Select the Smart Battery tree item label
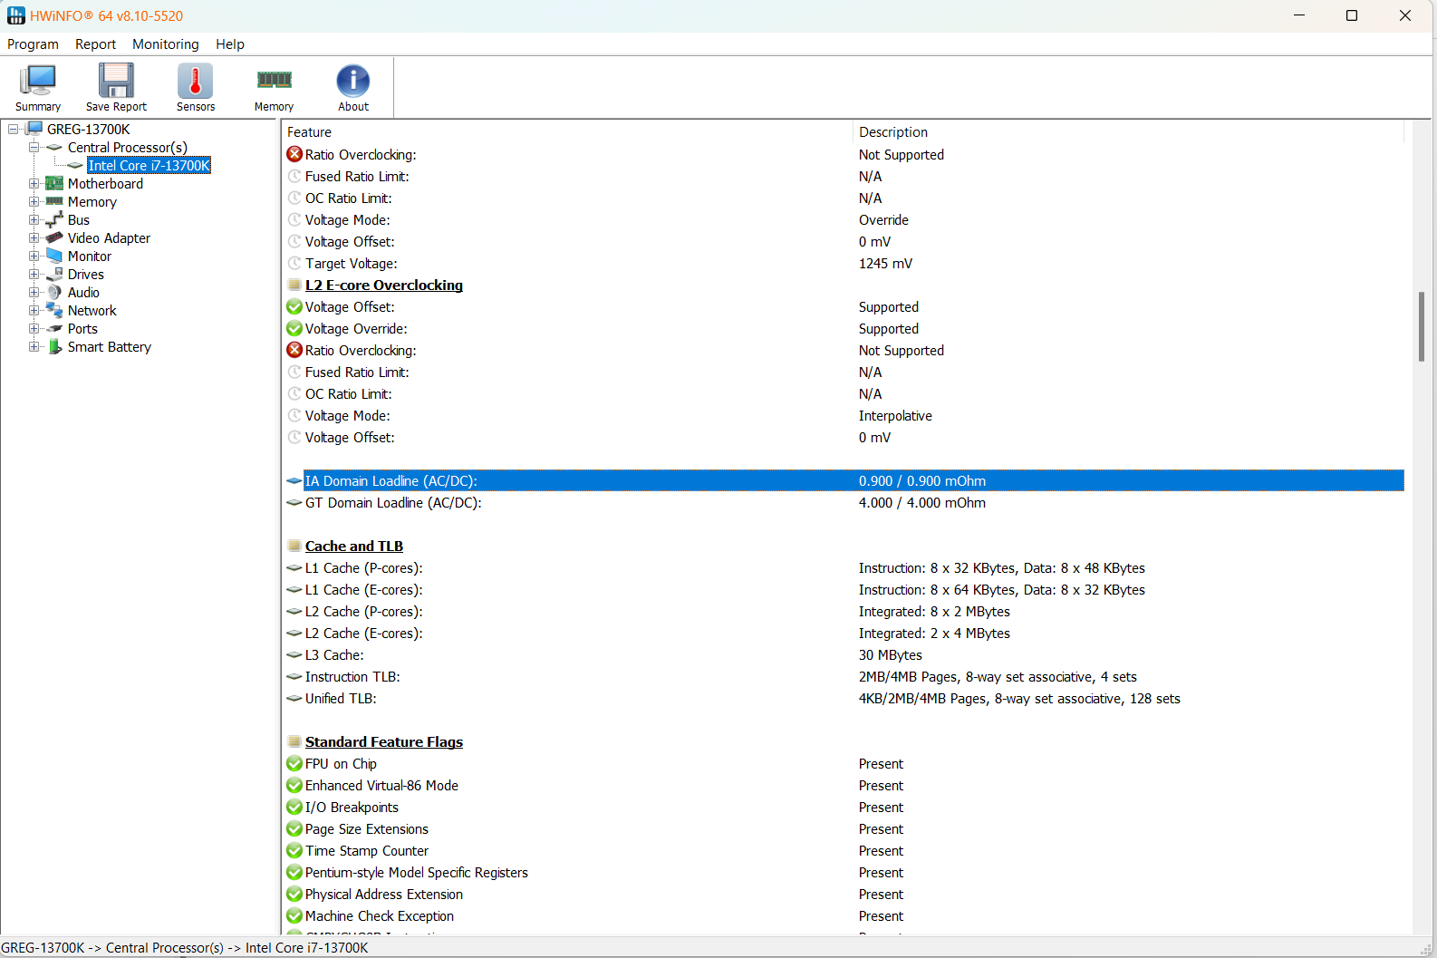1437x958 pixels. pyautogui.click(x=109, y=346)
